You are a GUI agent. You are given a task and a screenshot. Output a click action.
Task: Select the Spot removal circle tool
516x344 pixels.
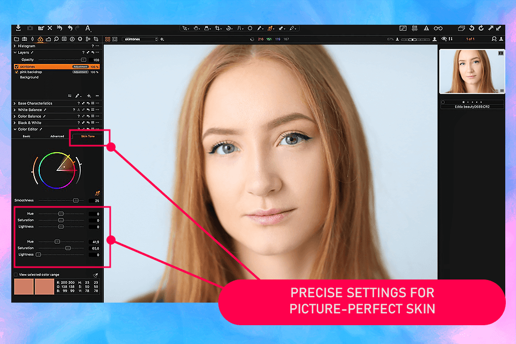click(x=250, y=28)
